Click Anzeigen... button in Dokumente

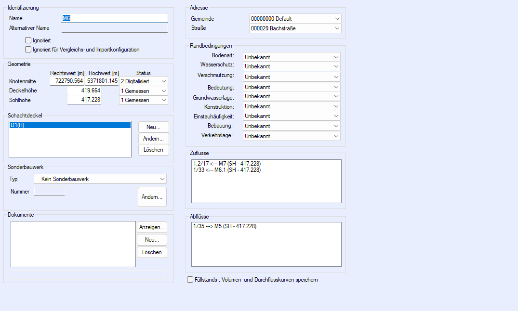(152, 227)
